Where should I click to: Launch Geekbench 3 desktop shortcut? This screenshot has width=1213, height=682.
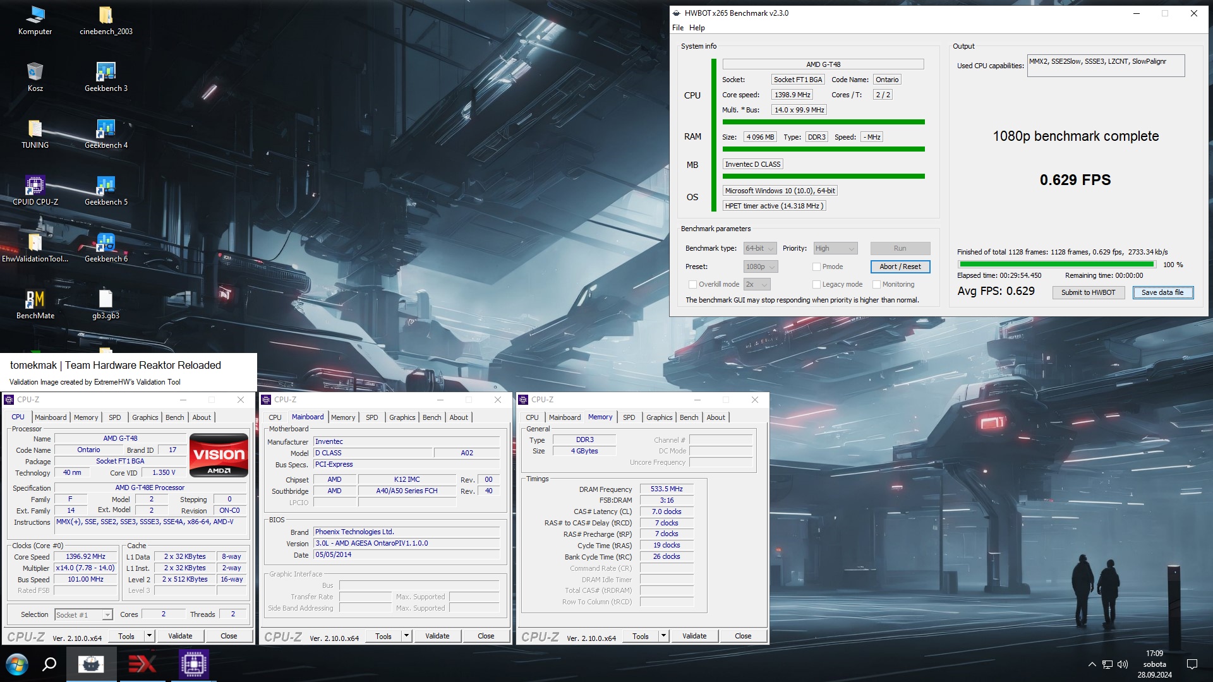pos(106,77)
